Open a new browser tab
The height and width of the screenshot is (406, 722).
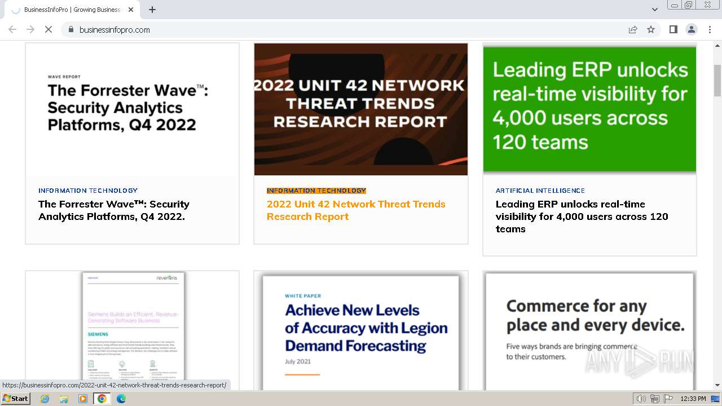152,10
